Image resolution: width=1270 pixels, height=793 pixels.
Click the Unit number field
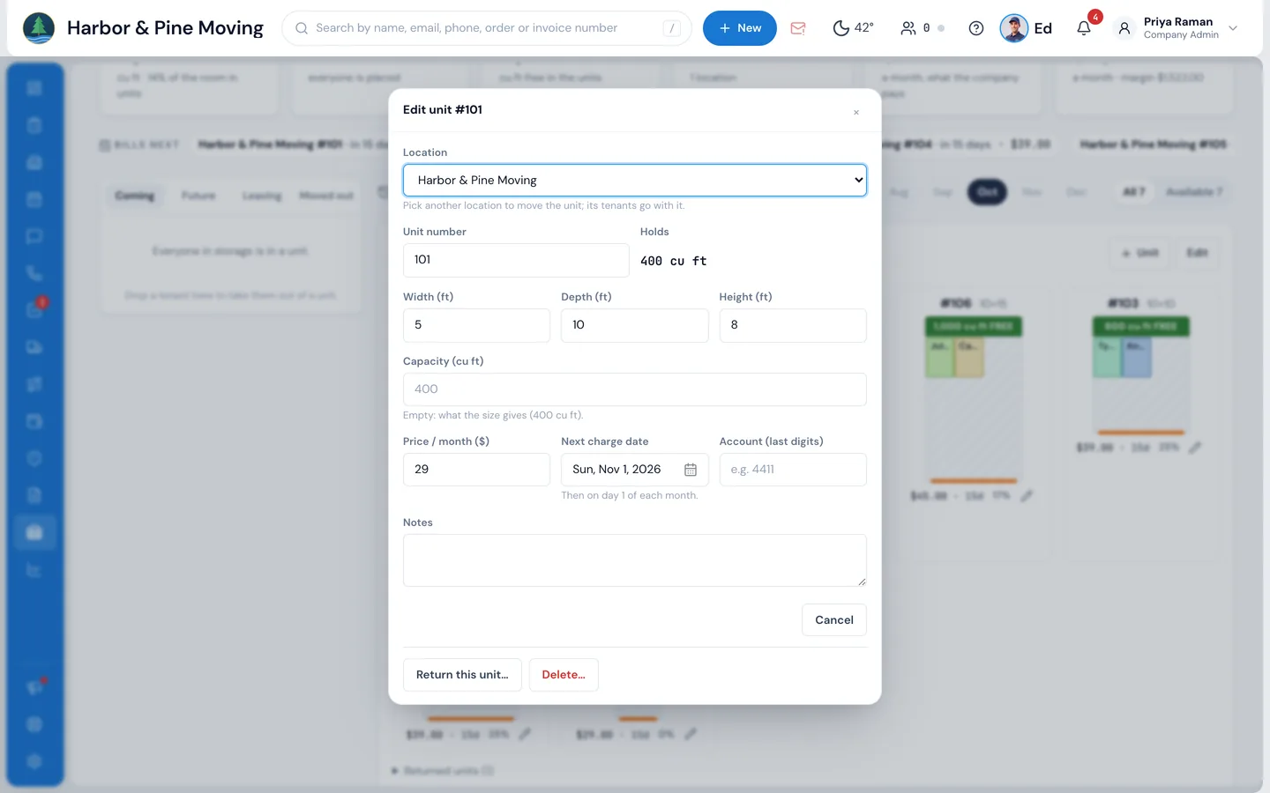click(516, 260)
